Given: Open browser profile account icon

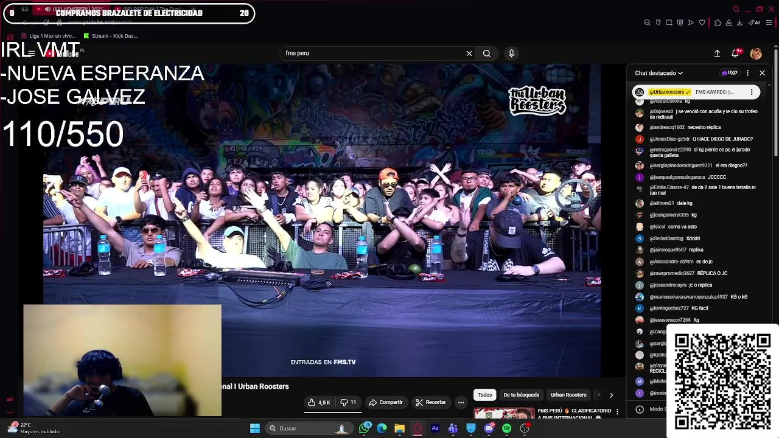Looking at the screenshot, I should [728, 23].
